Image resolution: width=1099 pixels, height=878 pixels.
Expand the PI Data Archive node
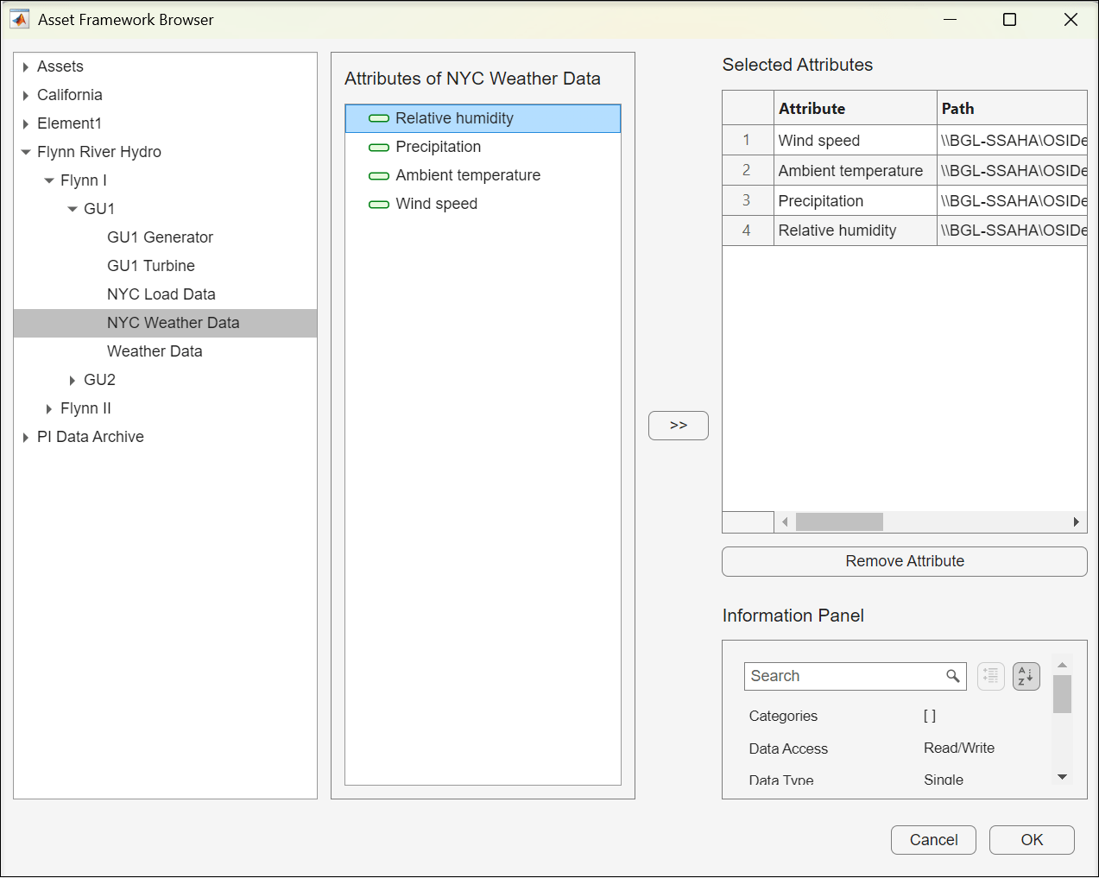26,437
